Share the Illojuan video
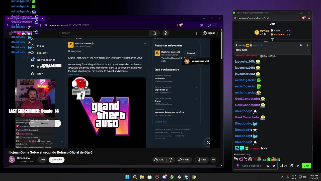Screen dimensions: 321x181 pyautogui.click(x=184, y=160)
